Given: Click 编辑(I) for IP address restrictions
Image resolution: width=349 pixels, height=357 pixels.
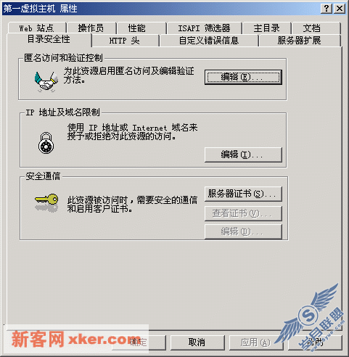Looking at the screenshot, I should coord(243,155).
